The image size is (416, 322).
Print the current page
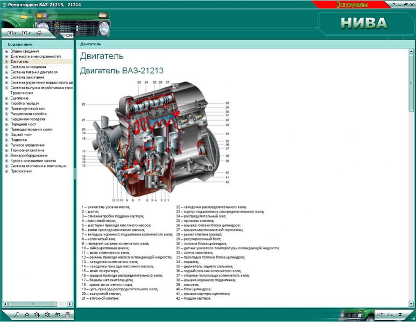point(67,315)
